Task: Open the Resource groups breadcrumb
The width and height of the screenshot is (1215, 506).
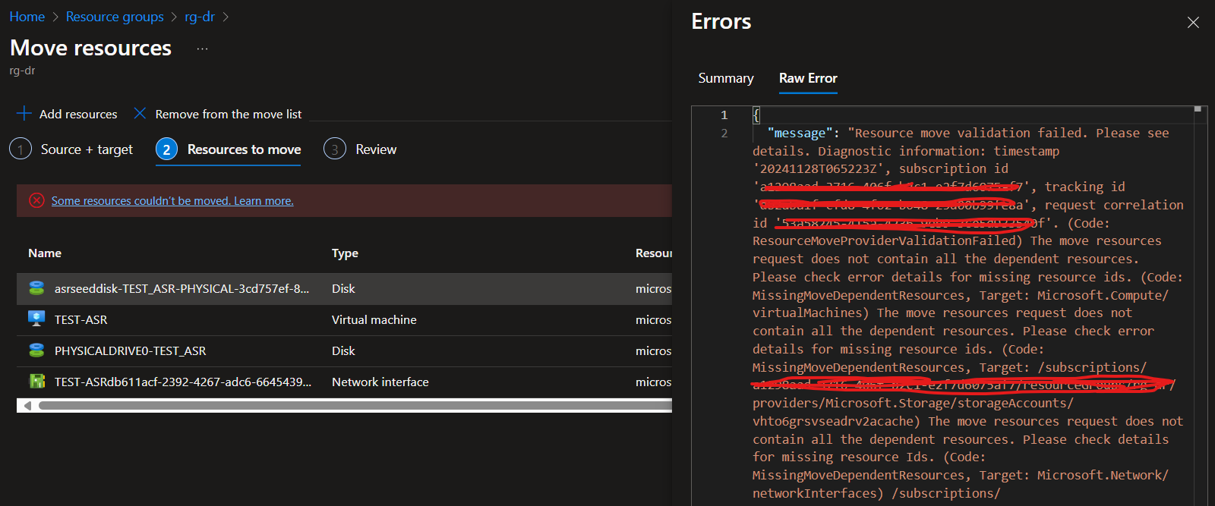Action: pyautogui.click(x=115, y=17)
